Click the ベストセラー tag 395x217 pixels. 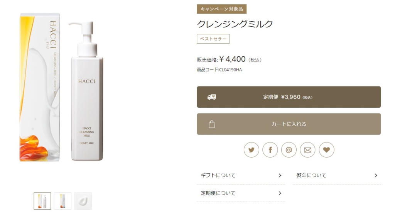point(213,39)
